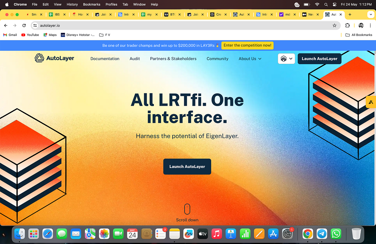Open the tab search chevron in the tab strip
This screenshot has width=376, height=244.
point(371,14)
